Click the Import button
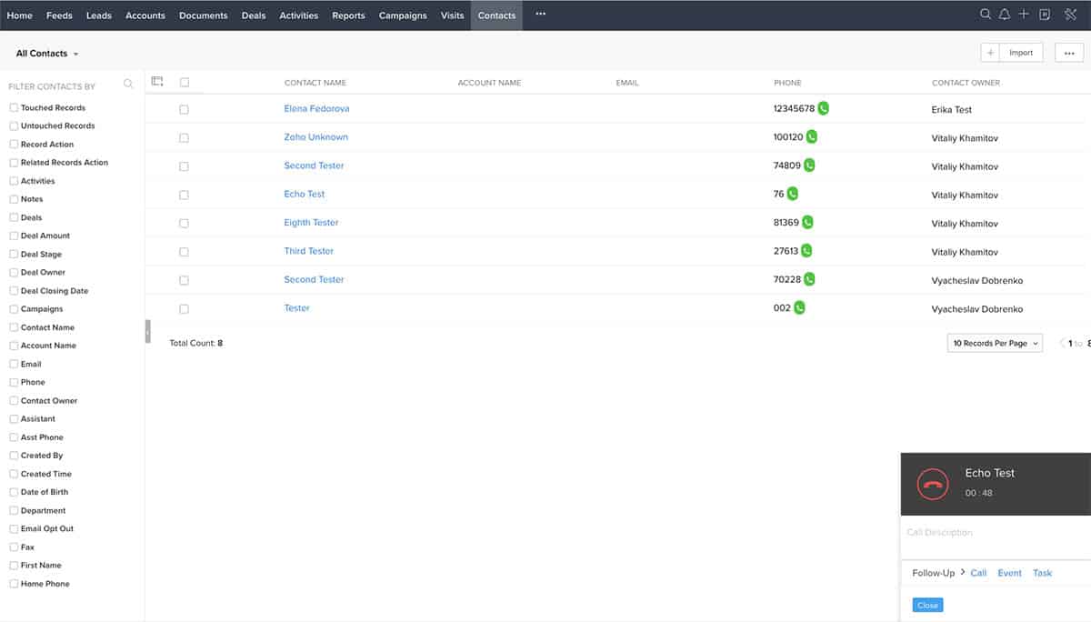 pyautogui.click(x=1021, y=53)
